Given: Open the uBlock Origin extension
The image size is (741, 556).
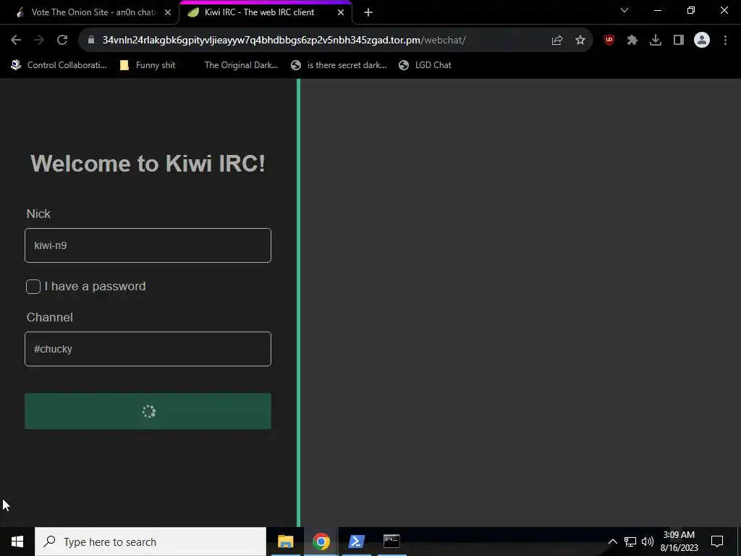Looking at the screenshot, I should [x=609, y=41].
